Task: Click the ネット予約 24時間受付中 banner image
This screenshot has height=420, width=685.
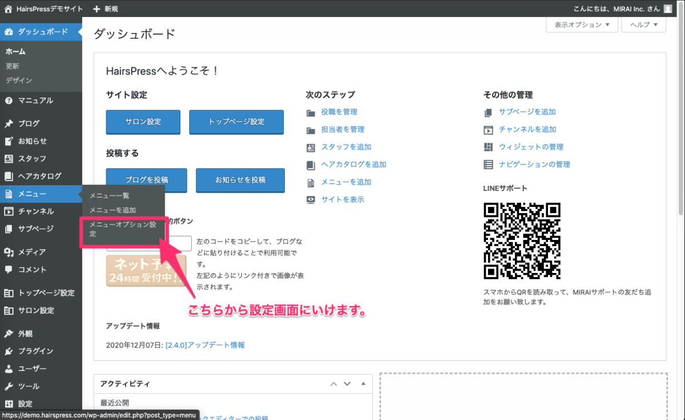Action: click(x=146, y=271)
